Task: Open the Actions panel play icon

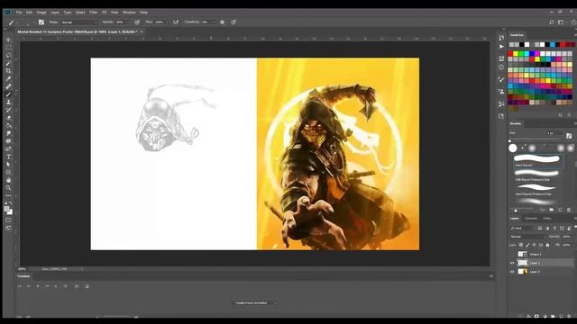Action: tap(501, 47)
